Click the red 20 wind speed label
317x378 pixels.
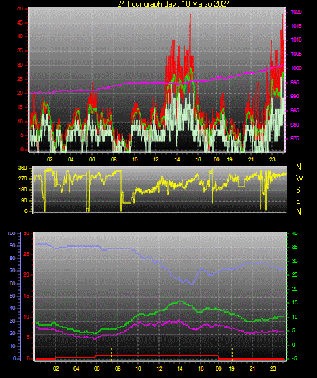coord(20,93)
